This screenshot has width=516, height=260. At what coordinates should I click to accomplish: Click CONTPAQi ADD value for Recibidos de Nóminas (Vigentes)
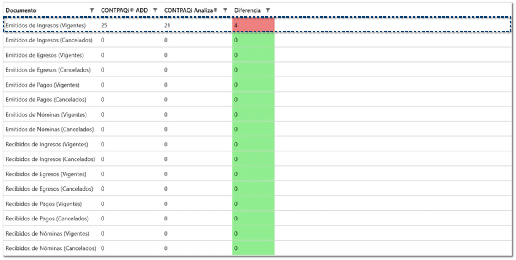tap(103, 233)
